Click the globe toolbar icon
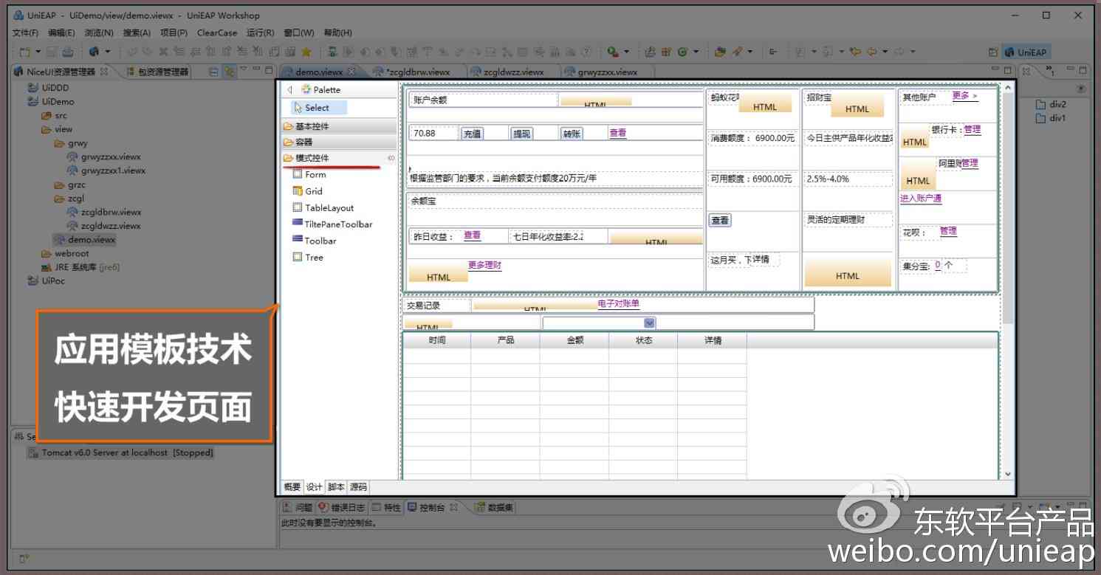The image size is (1101, 575). tap(94, 52)
